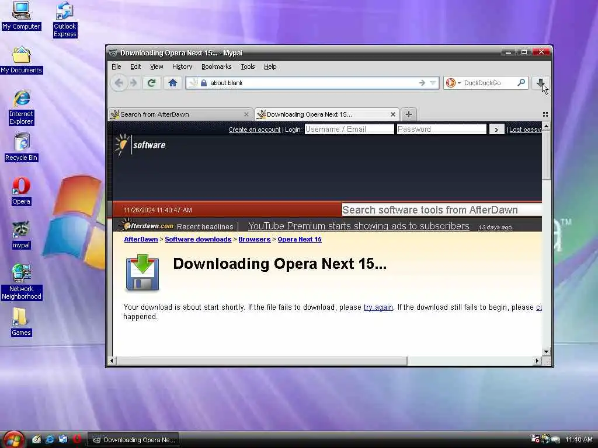Open a new tab with plus button

click(408, 114)
